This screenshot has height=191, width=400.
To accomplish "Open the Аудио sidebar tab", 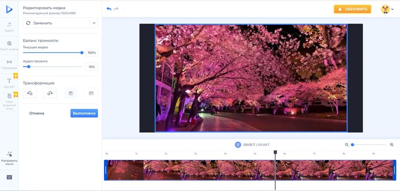I will pos(9,27).
